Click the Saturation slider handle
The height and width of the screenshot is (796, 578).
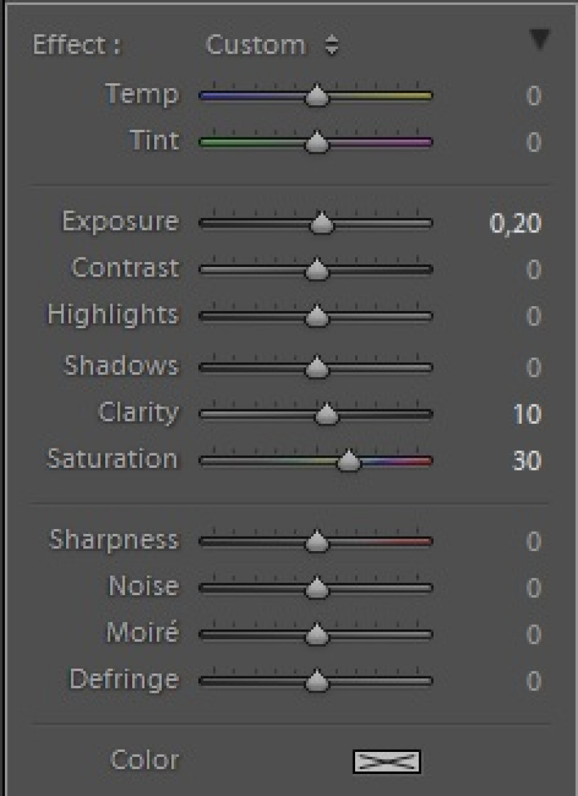pos(349,461)
